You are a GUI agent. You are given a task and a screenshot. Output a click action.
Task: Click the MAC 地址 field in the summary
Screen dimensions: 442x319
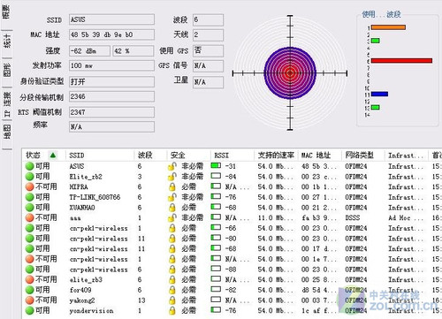pos(111,34)
